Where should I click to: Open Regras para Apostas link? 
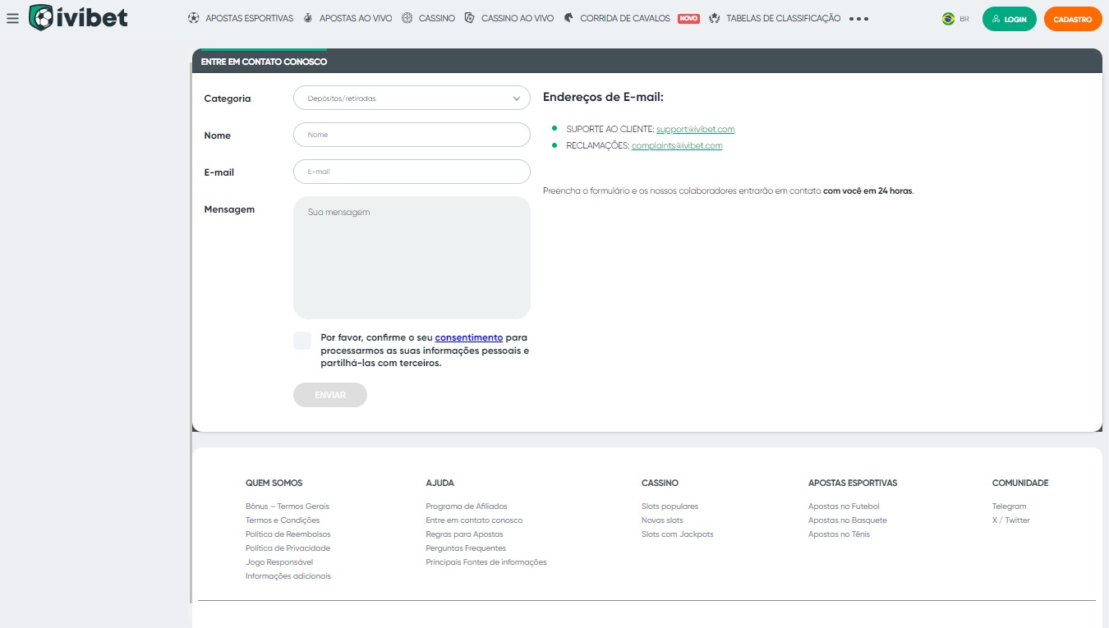click(x=465, y=534)
